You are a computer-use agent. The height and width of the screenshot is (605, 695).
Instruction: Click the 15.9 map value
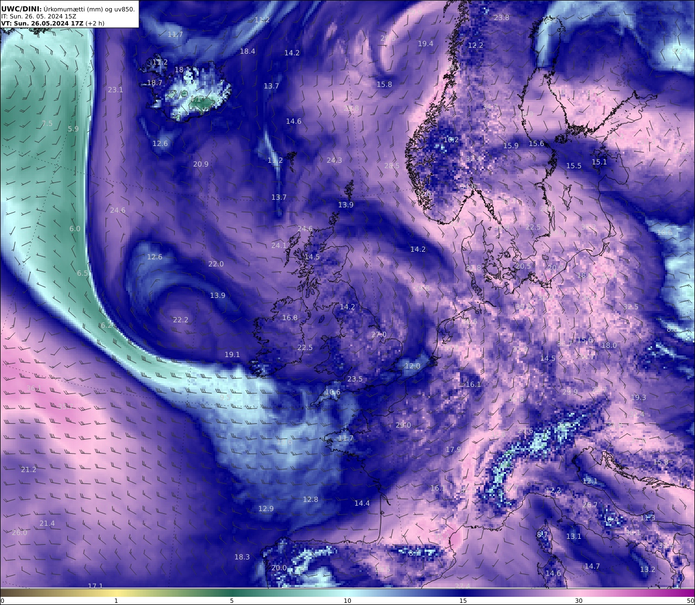point(511,146)
